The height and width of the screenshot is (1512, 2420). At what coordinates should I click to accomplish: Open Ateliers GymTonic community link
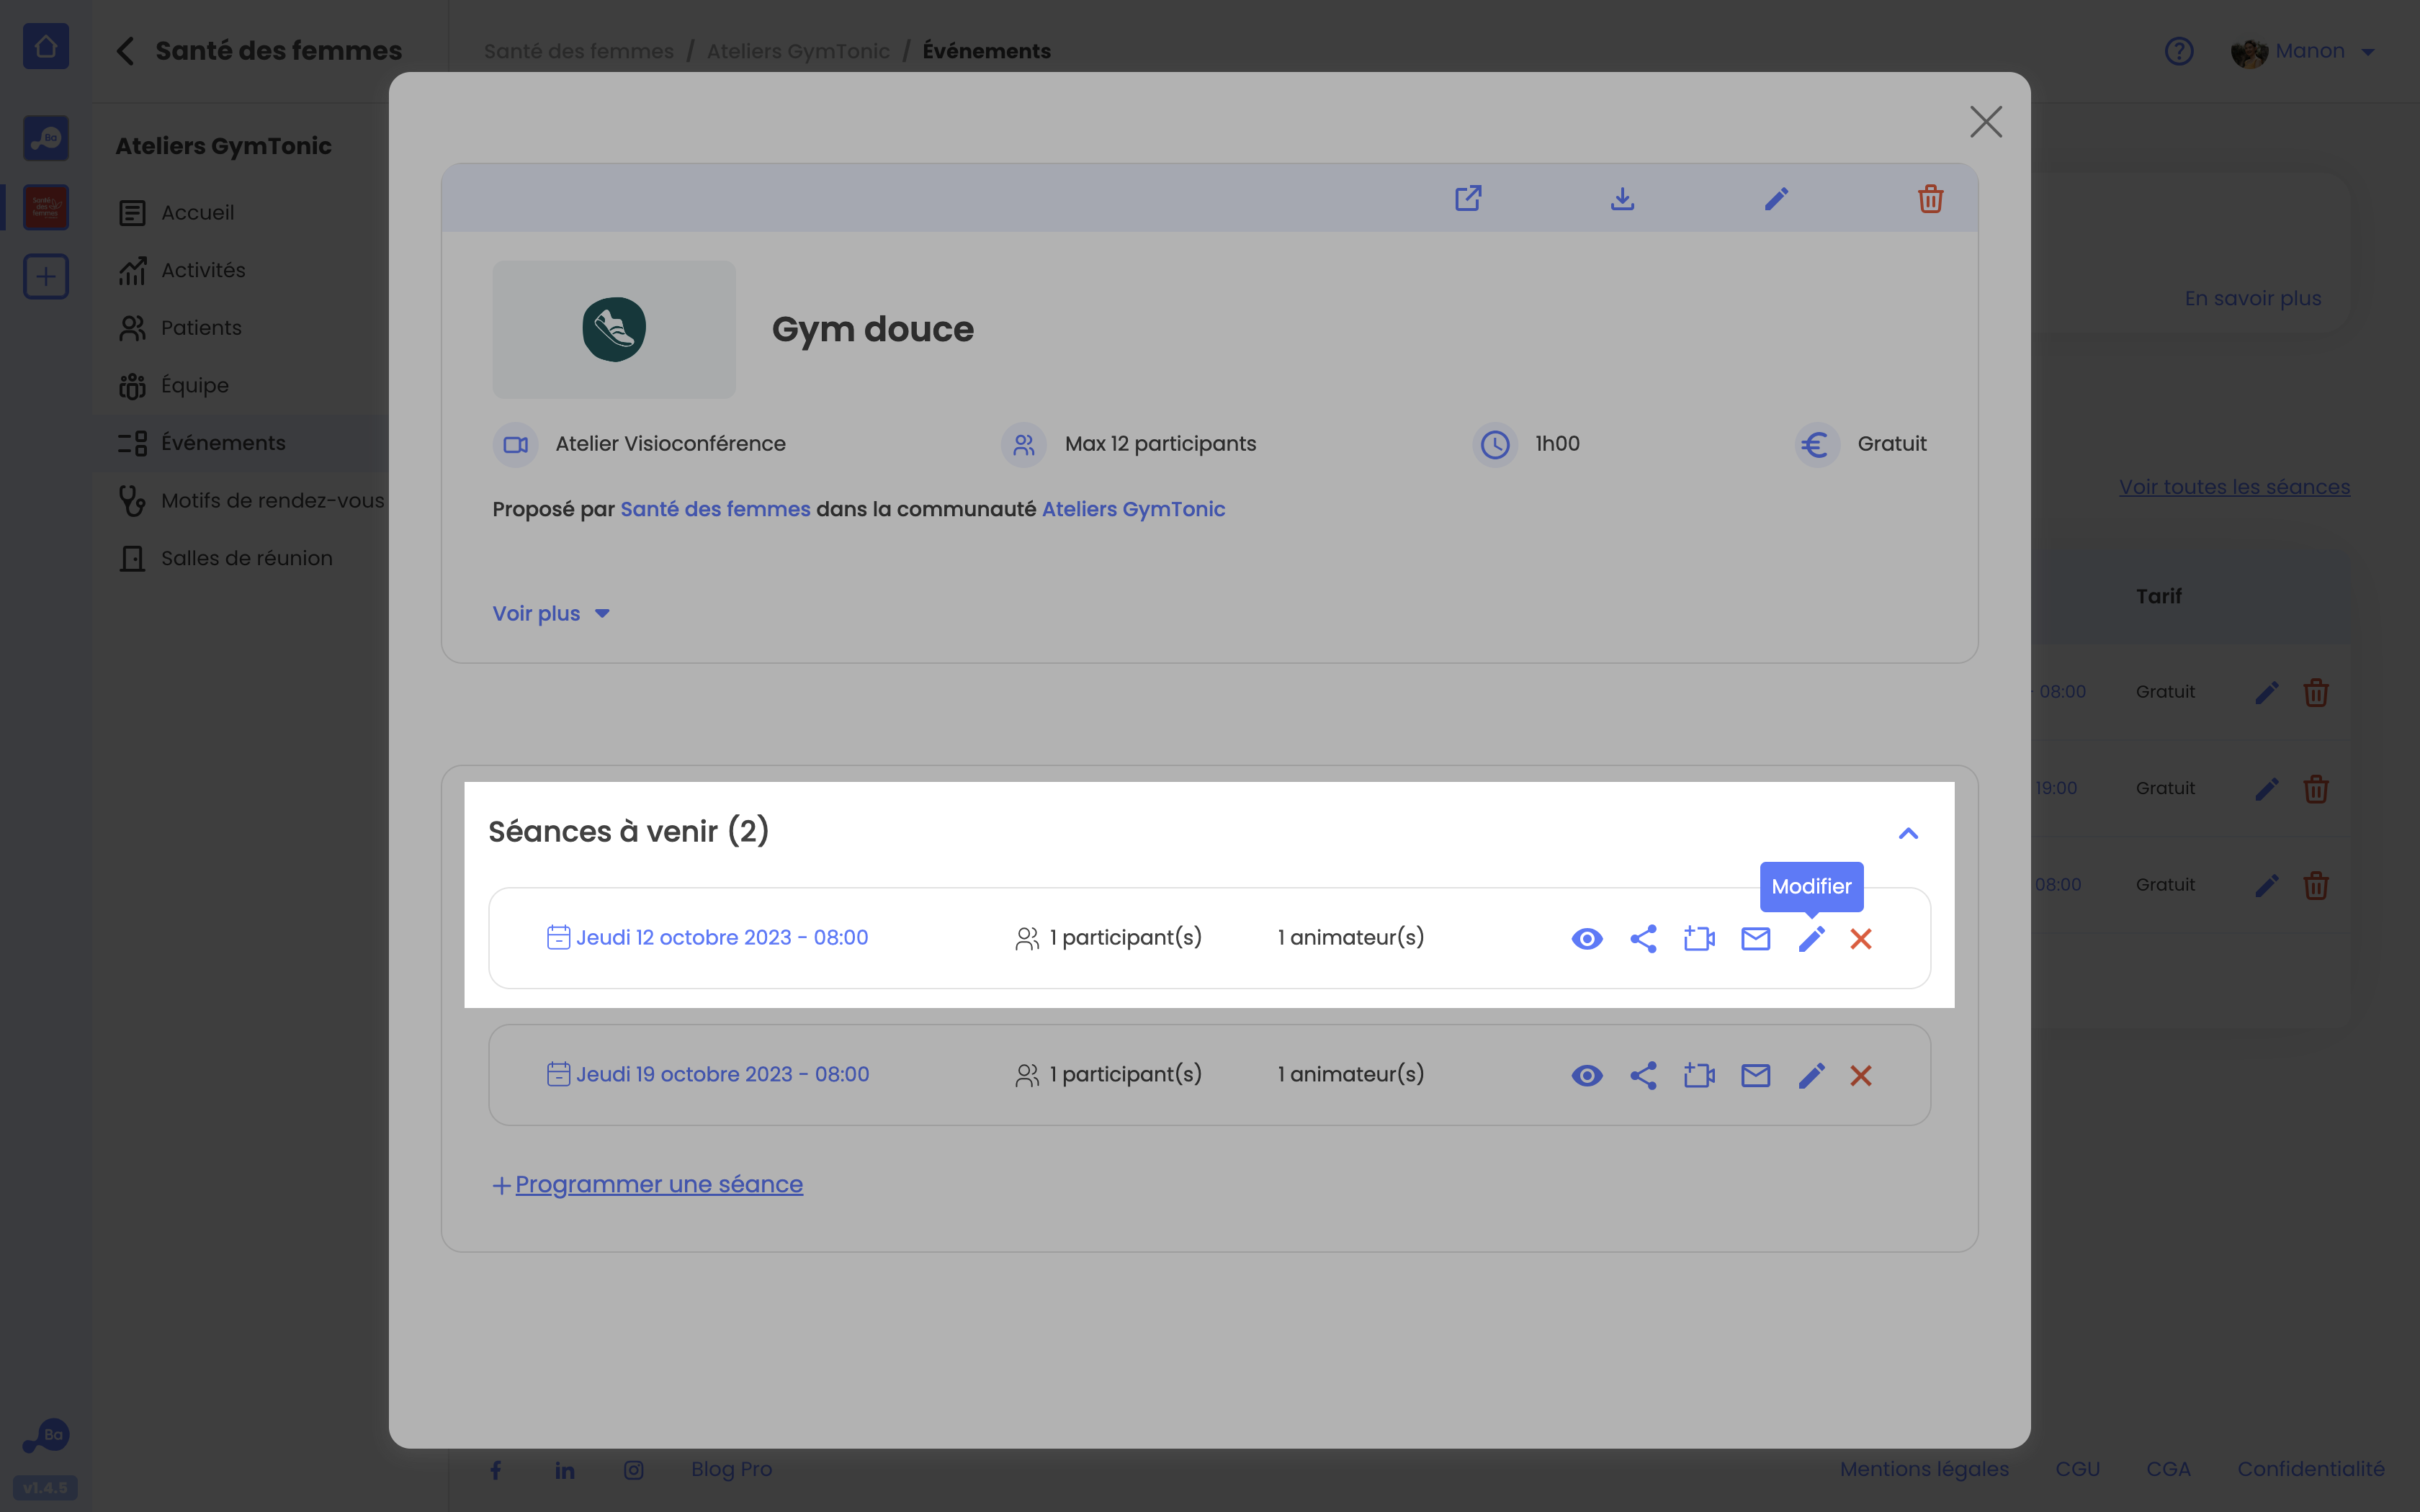1133,509
